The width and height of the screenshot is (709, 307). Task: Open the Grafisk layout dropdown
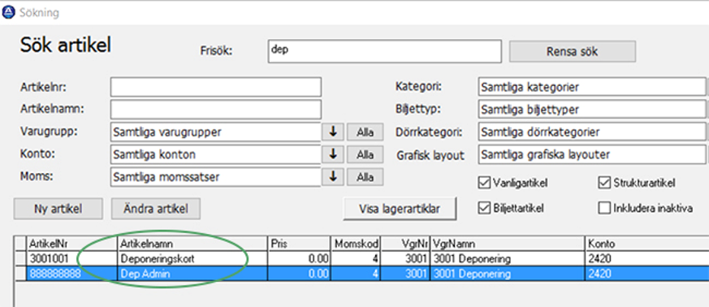click(x=592, y=154)
